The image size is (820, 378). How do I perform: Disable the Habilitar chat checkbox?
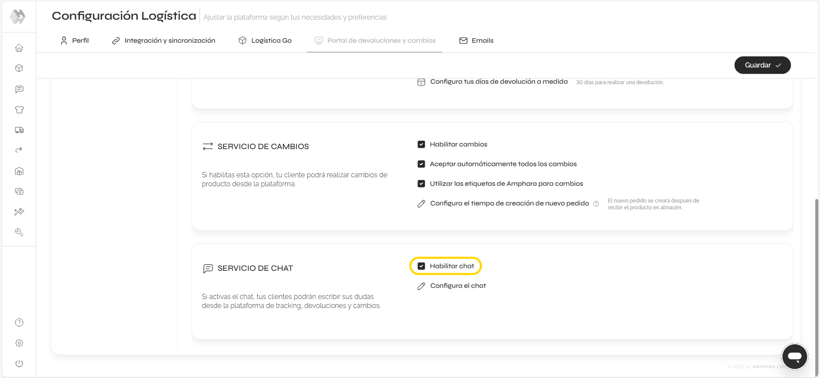coord(421,266)
